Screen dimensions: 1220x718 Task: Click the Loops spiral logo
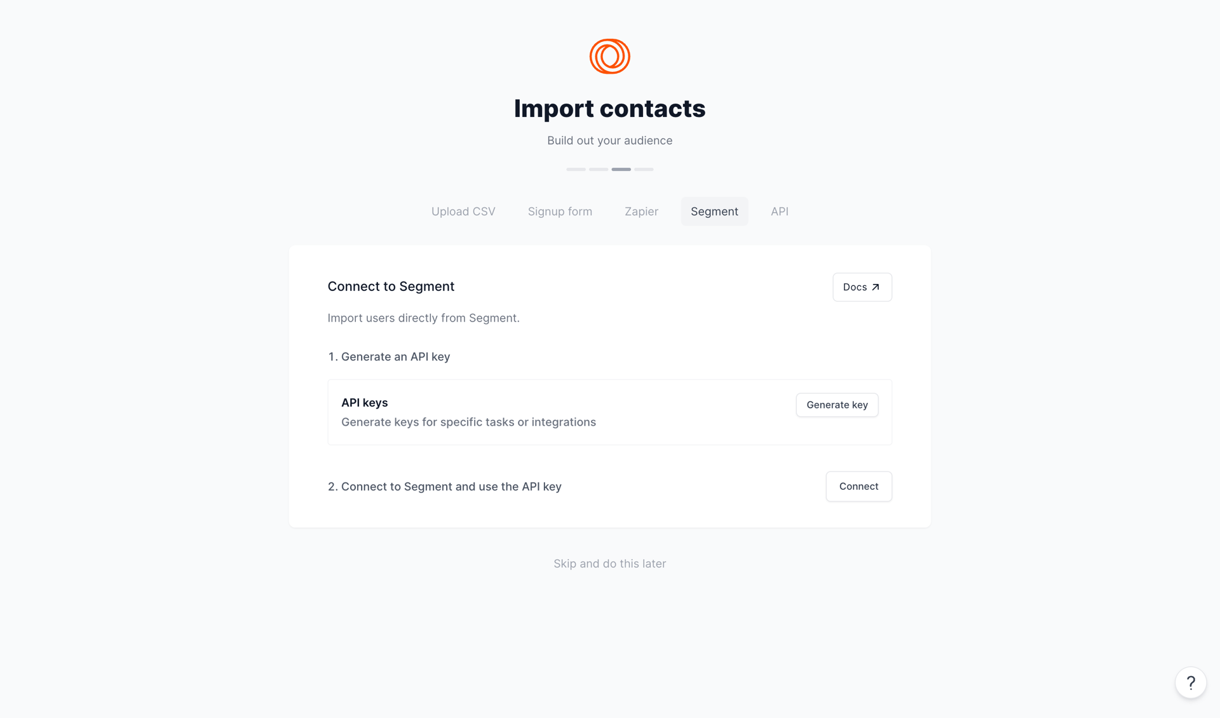click(609, 56)
